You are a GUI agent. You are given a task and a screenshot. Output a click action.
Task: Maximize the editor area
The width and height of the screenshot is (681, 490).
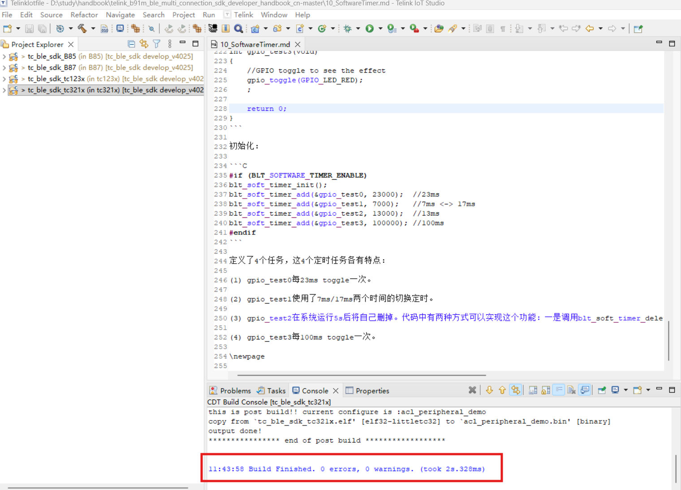tap(672, 43)
